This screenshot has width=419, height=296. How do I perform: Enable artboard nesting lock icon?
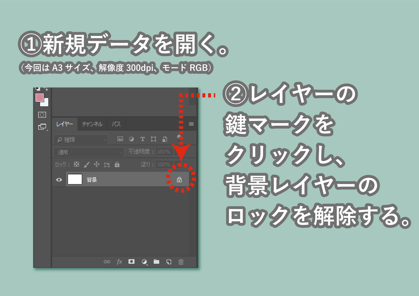coord(107,164)
